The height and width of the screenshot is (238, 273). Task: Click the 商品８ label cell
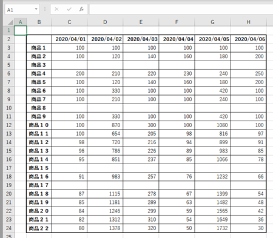click(x=39, y=108)
